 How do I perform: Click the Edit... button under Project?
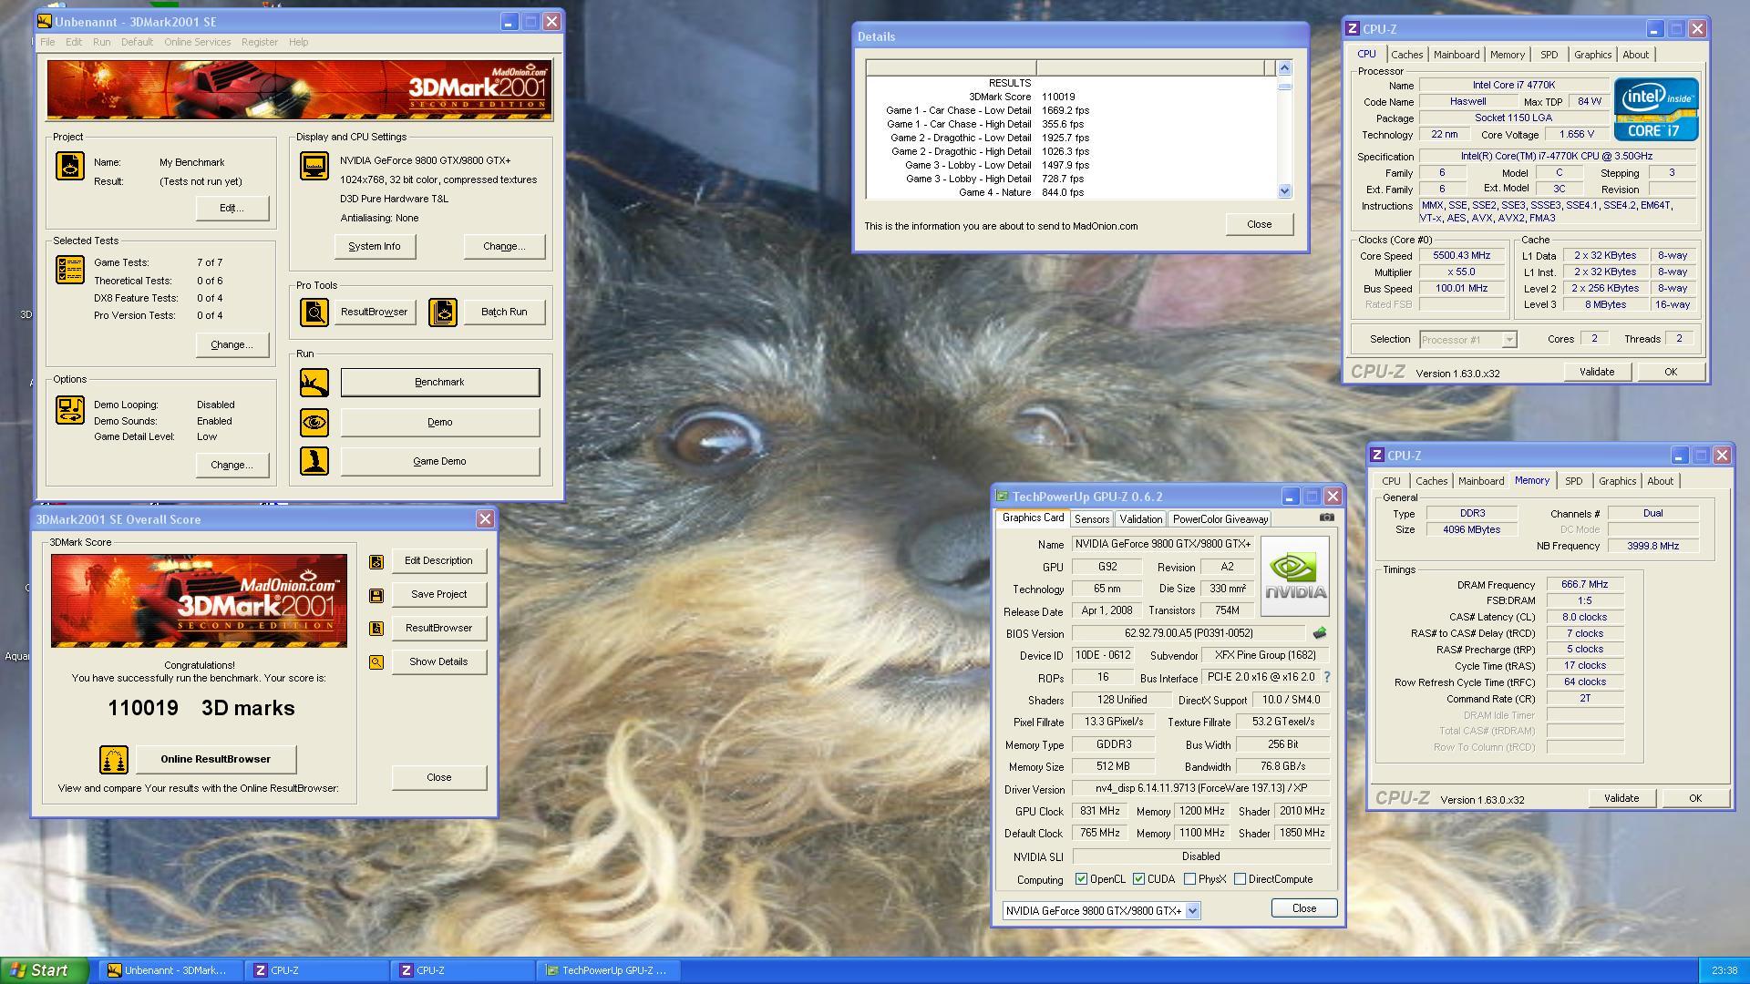[x=232, y=209]
